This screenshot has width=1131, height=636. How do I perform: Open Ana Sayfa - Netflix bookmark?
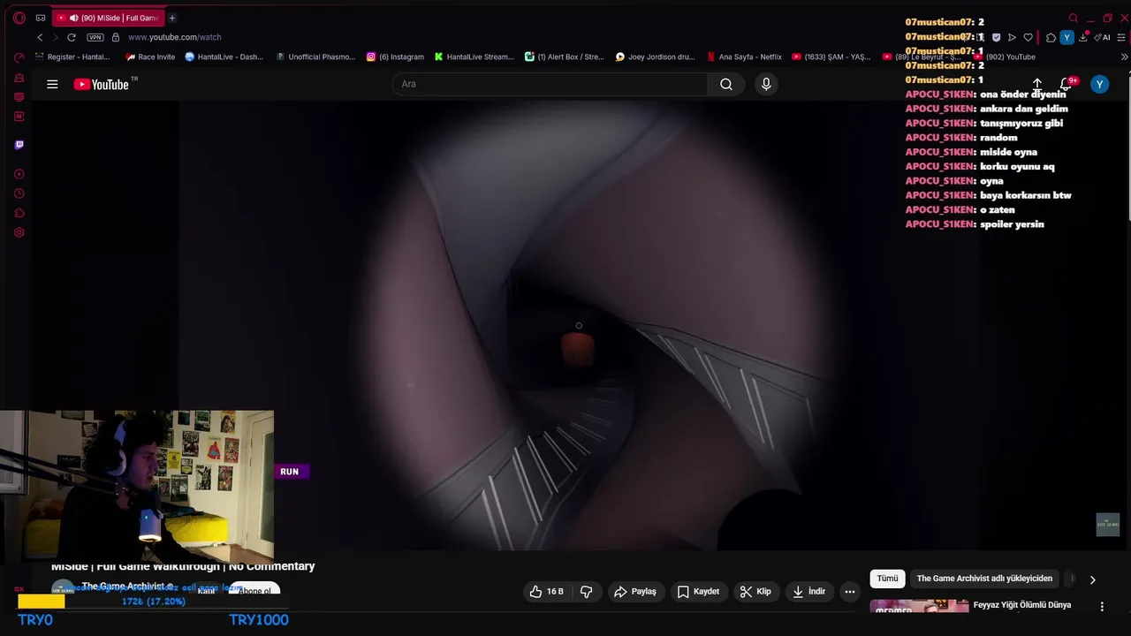[745, 57]
